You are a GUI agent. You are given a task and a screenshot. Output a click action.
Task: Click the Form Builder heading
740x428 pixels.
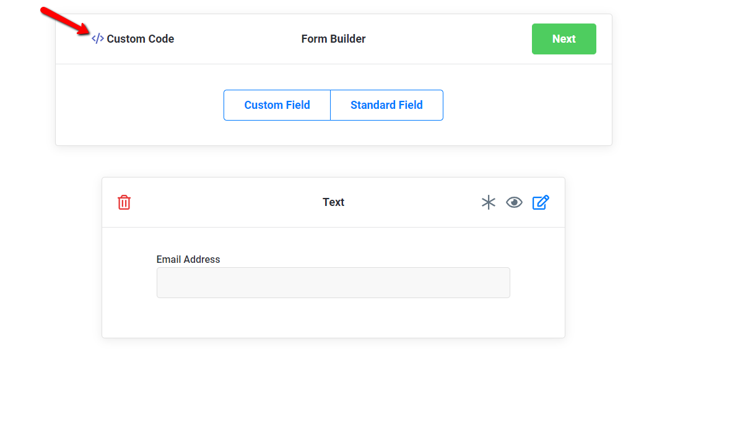click(333, 39)
